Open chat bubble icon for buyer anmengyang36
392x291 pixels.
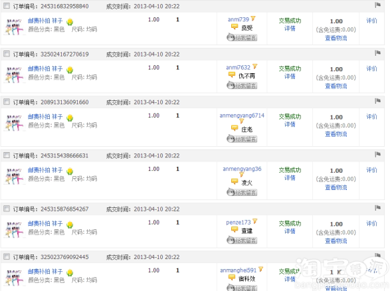(x=235, y=181)
